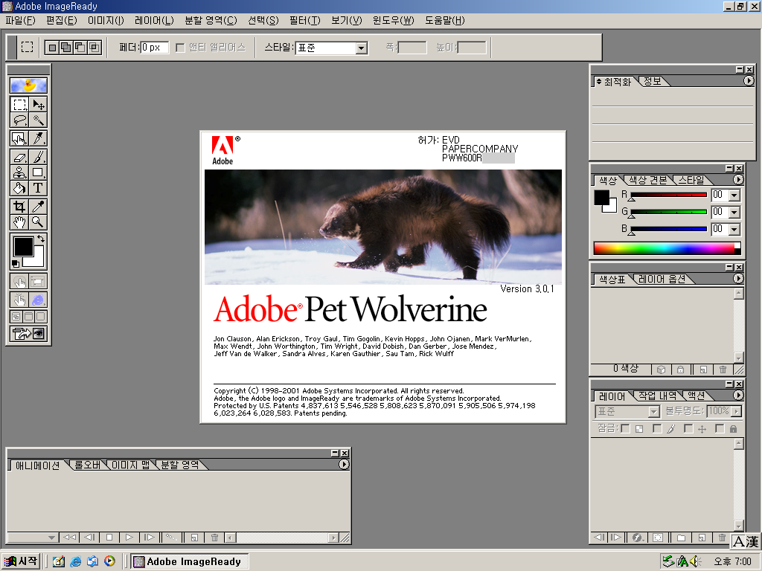Click the foreground color swatch in toolbox

(x=23, y=247)
